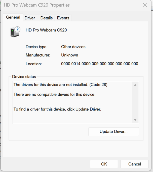153x172 pixels.
Task: Click 'There are no compatible drivers' text
Action: [x=54, y=94]
